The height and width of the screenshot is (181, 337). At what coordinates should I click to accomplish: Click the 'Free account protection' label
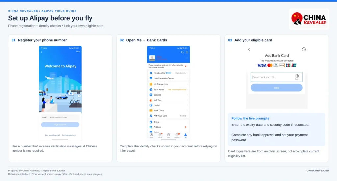[177, 89]
